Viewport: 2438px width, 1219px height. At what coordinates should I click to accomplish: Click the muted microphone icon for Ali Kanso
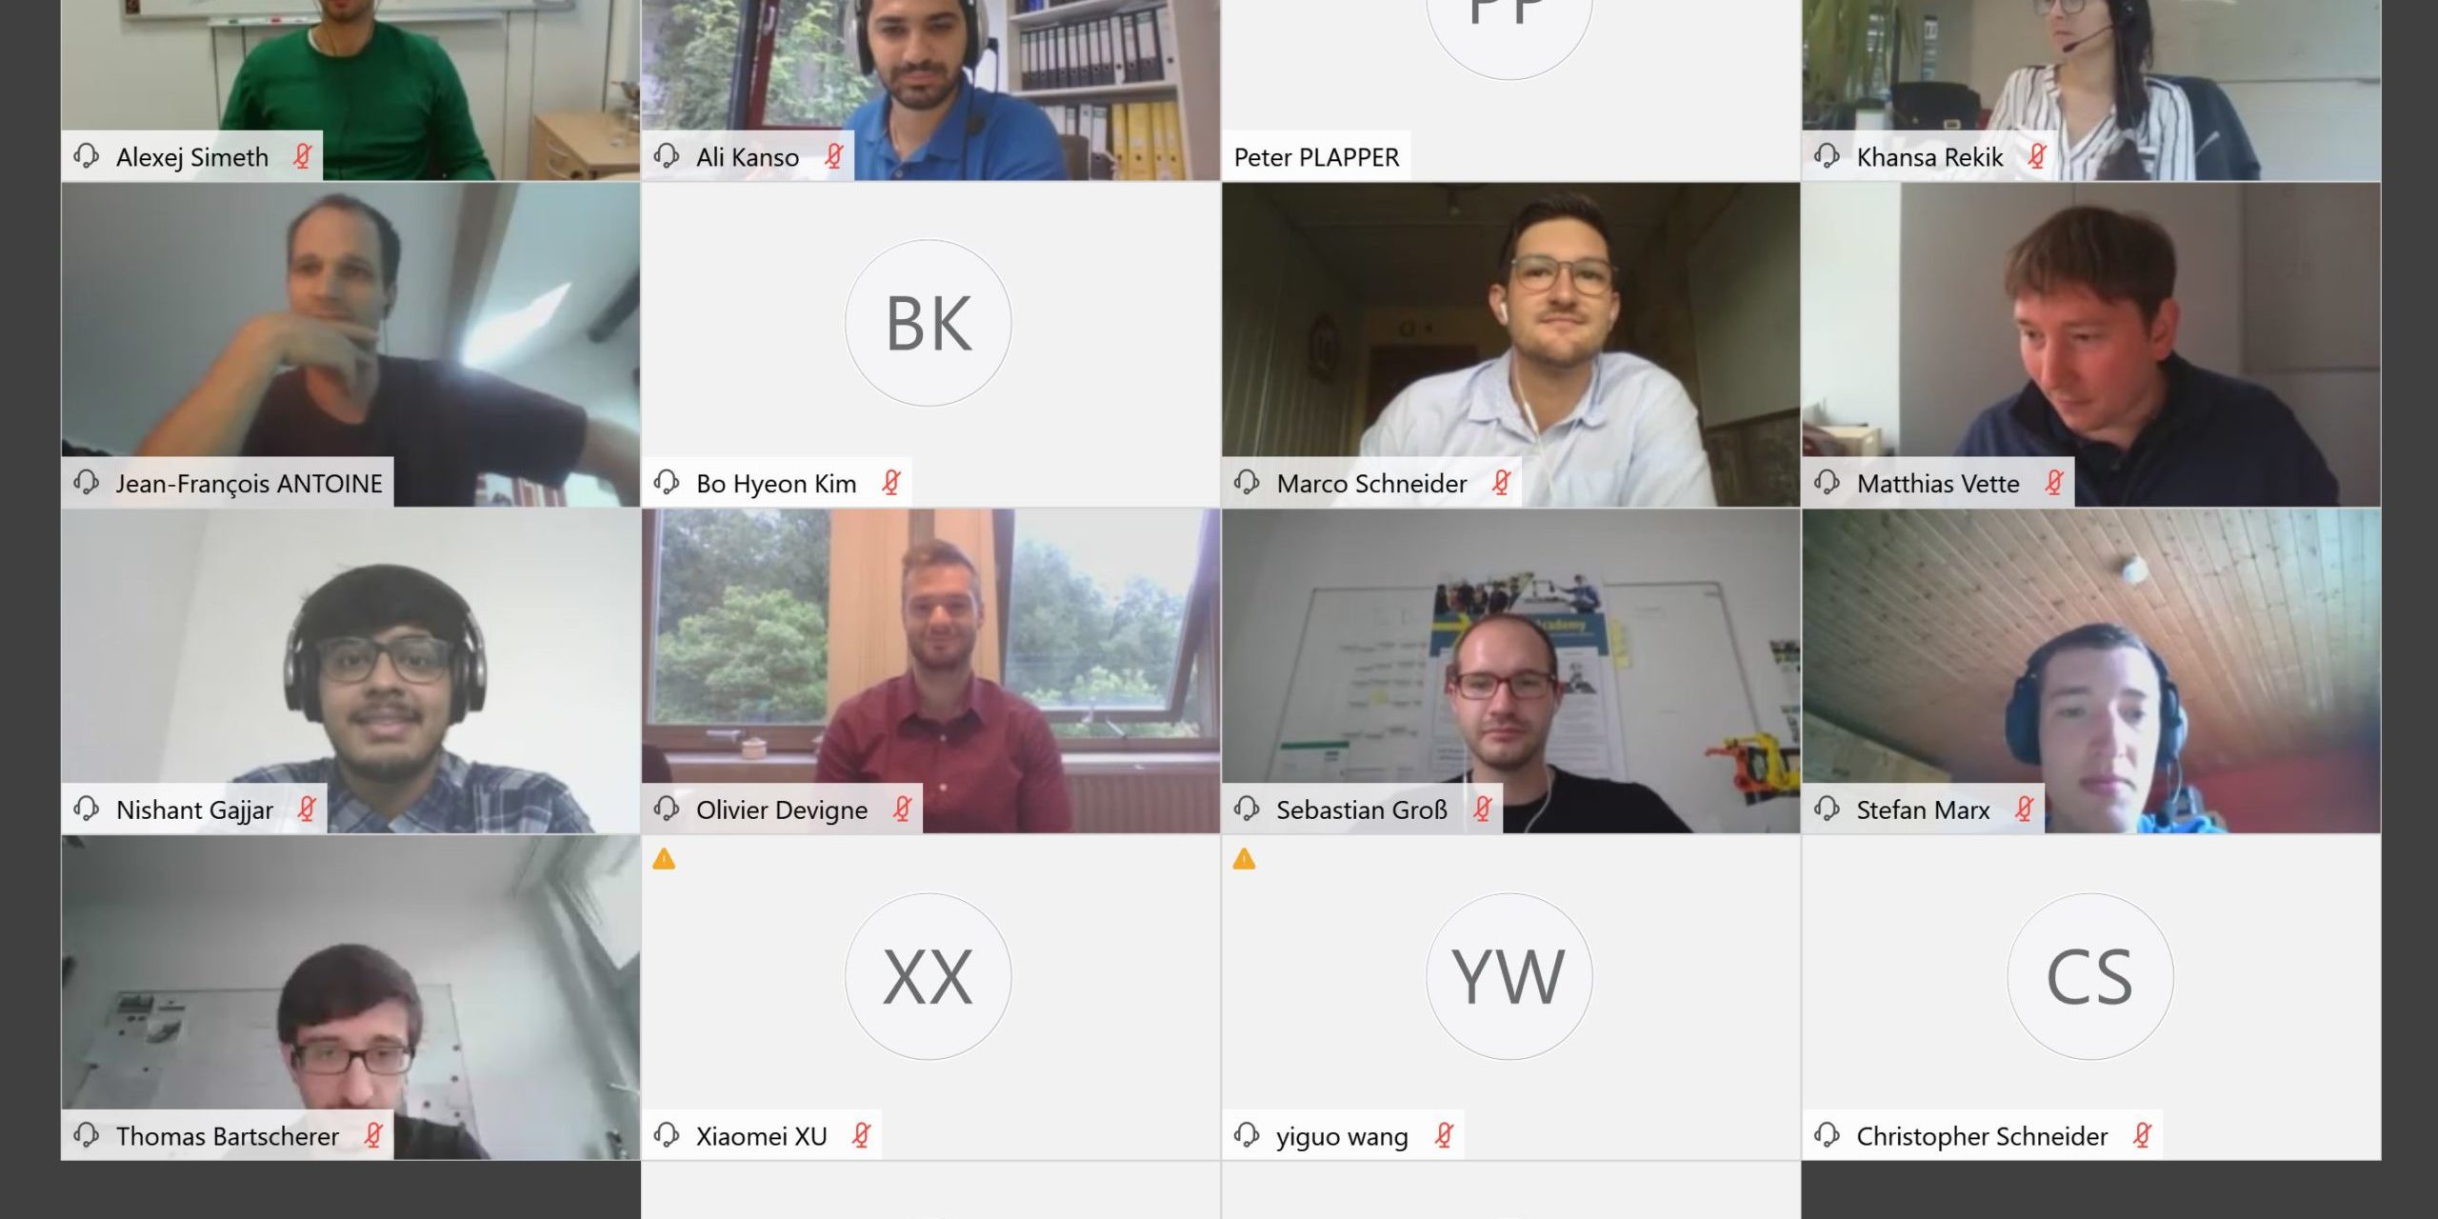point(834,156)
